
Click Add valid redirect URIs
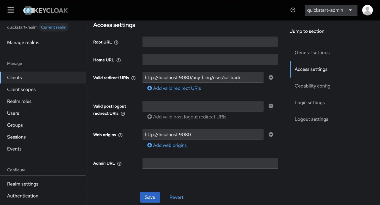(174, 88)
